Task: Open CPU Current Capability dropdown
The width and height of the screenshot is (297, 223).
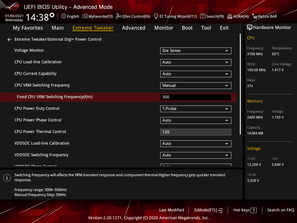Action: pyautogui.click(x=196, y=74)
